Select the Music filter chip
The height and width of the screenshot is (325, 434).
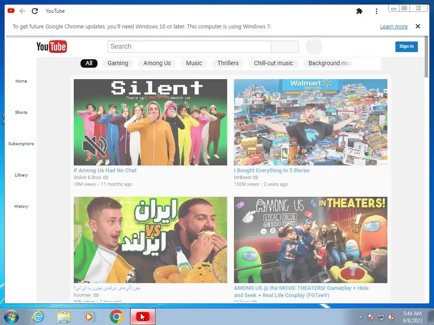tap(194, 63)
